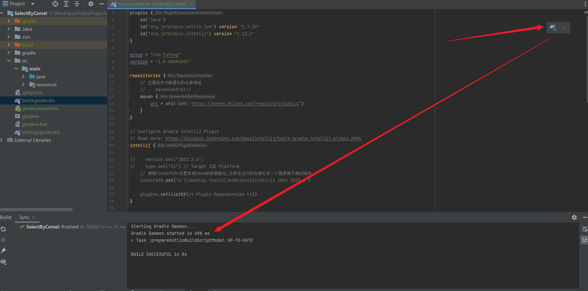The width and height of the screenshot is (588, 291).
Task: Open editor tabs more options menu
Action: pos(585,4)
